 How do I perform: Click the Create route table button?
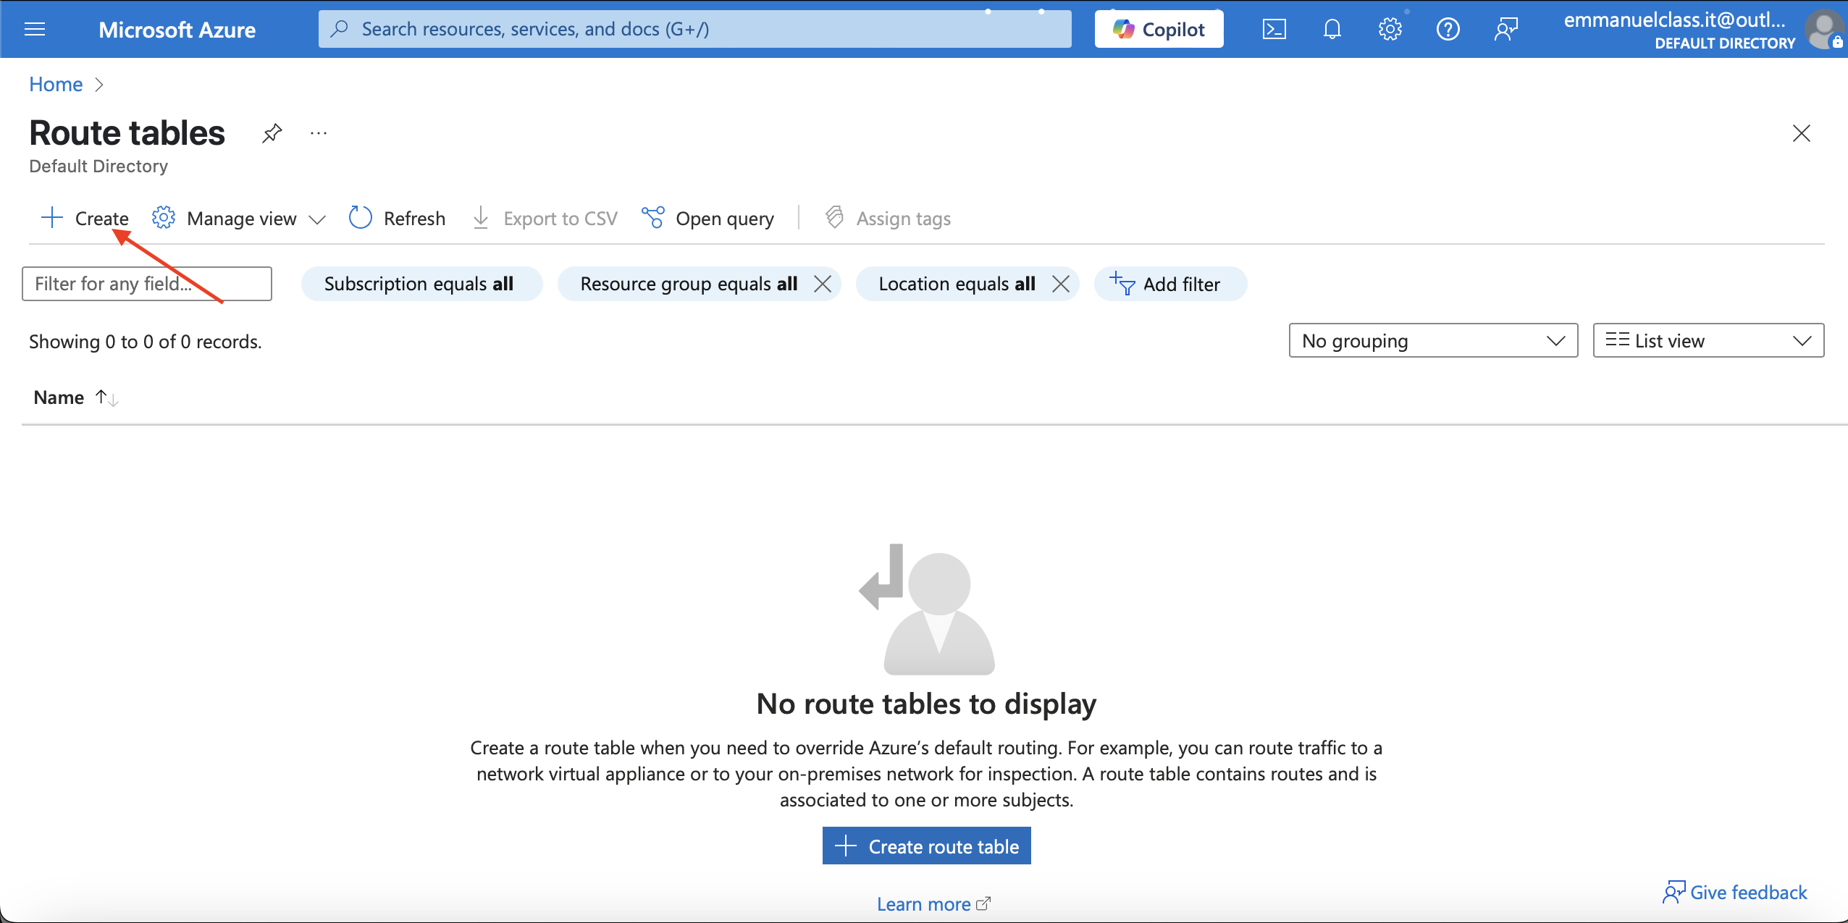(926, 846)
